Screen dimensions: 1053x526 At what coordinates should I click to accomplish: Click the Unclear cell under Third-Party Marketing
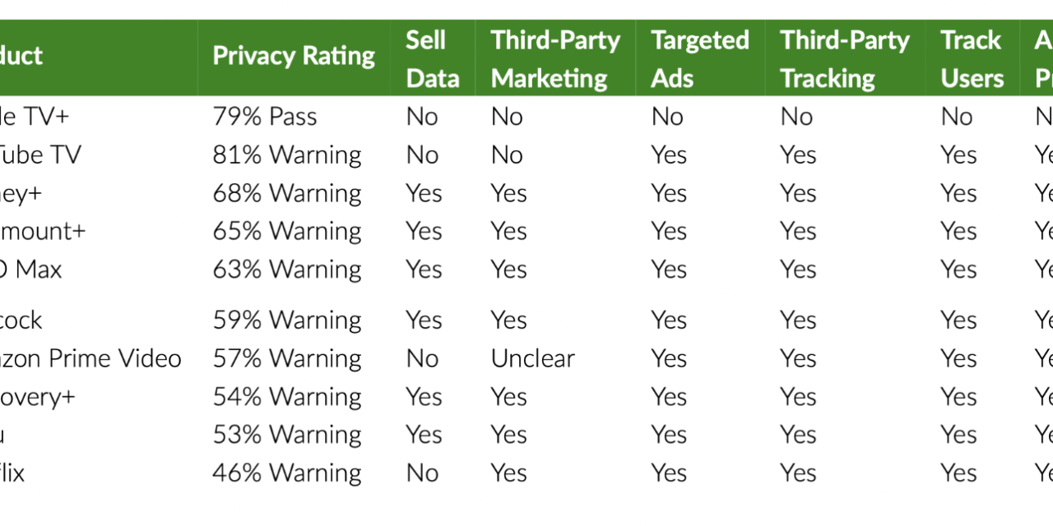533,358
